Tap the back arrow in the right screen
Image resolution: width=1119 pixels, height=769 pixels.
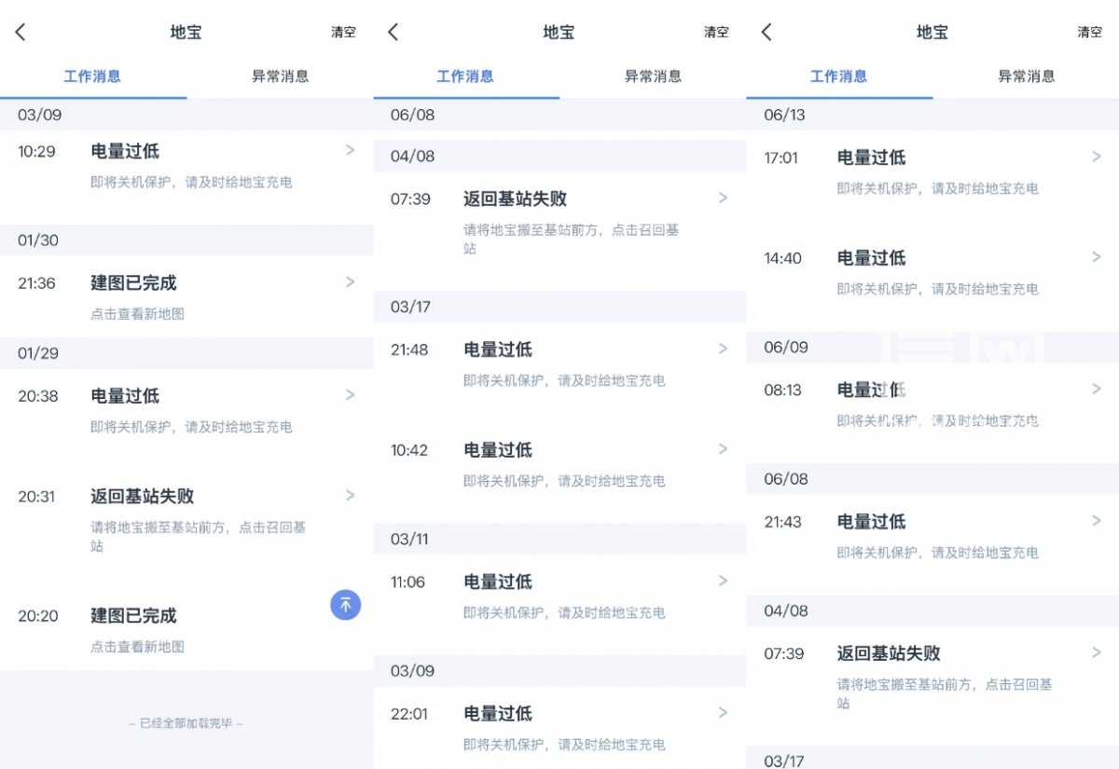tap(767, 32)
